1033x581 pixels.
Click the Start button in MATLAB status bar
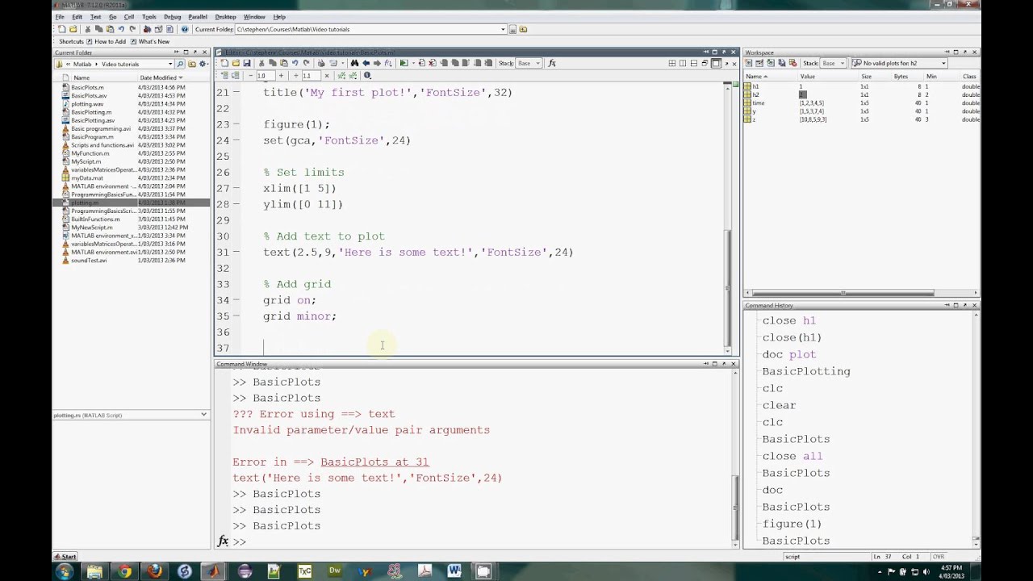pyautogui.click(x=65, y=557)
